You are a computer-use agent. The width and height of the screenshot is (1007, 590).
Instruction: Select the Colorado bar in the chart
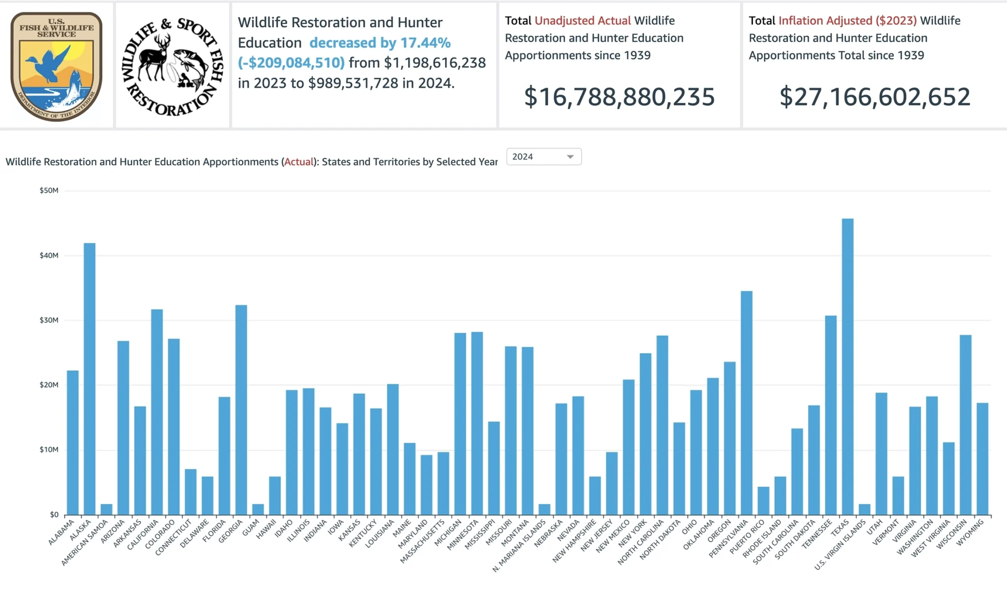point(174,427)
